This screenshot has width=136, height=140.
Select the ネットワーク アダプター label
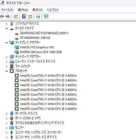tap(28, 57)
